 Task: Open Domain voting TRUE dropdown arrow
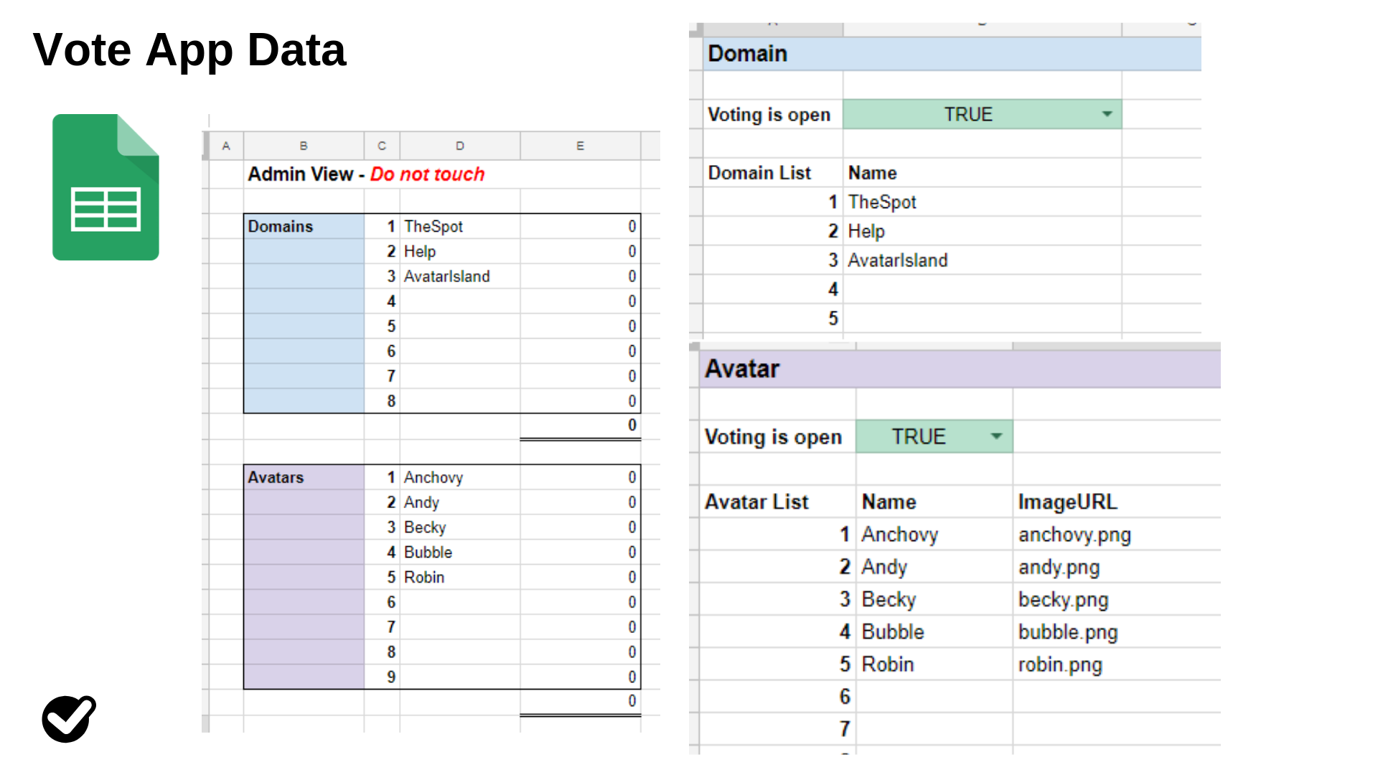point(1107,114)
